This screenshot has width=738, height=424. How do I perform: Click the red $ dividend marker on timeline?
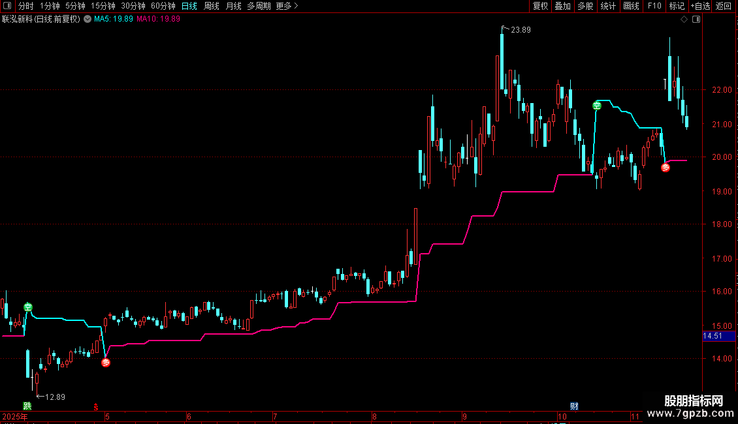point(96,407)
